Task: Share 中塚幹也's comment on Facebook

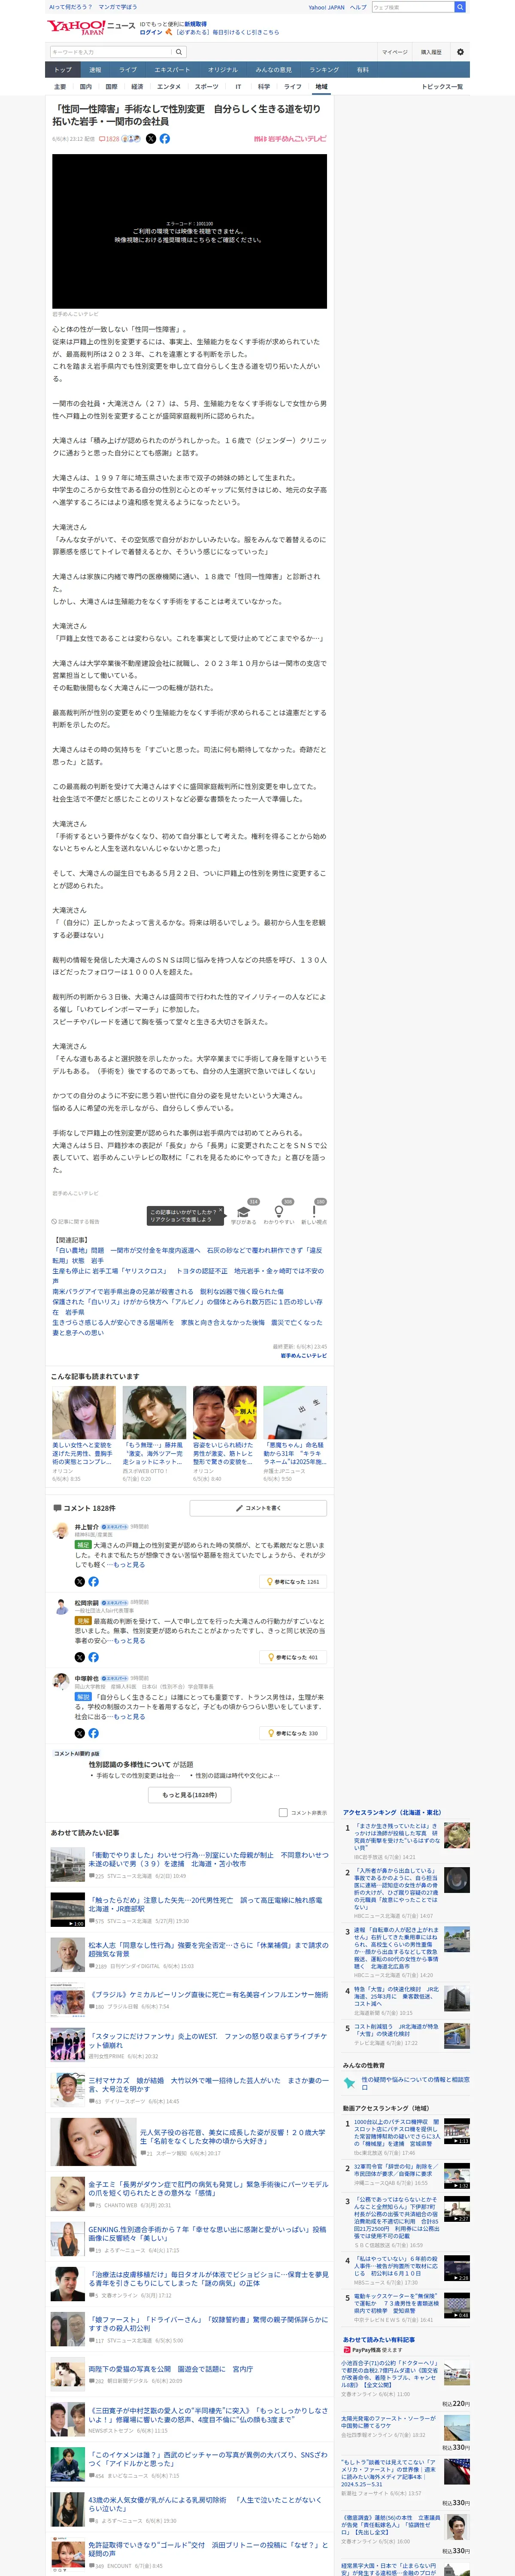Action: [x=93, y=1733]
